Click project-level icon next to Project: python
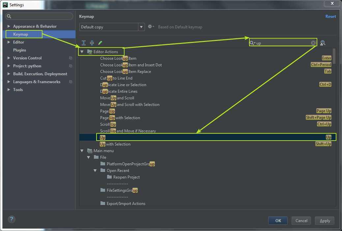The height and width of the screenshot is (231, 342). (x=71, y=66)
